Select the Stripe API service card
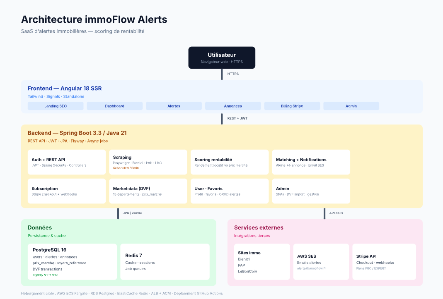Viewport: 443px width, 299px height. 384,262
